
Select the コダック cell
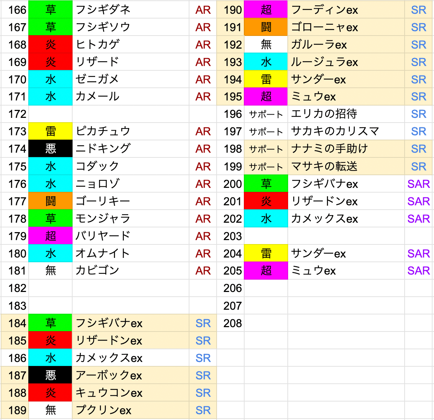point(131,166)
